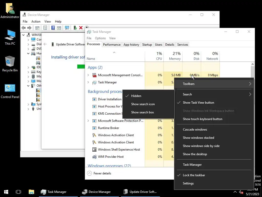Switch to the Startup tab
The height and width of the screenshot is (197, 262).
(x=147, y=45)
